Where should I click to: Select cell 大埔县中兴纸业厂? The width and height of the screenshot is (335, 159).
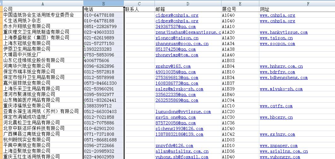(x=43, y=55)
